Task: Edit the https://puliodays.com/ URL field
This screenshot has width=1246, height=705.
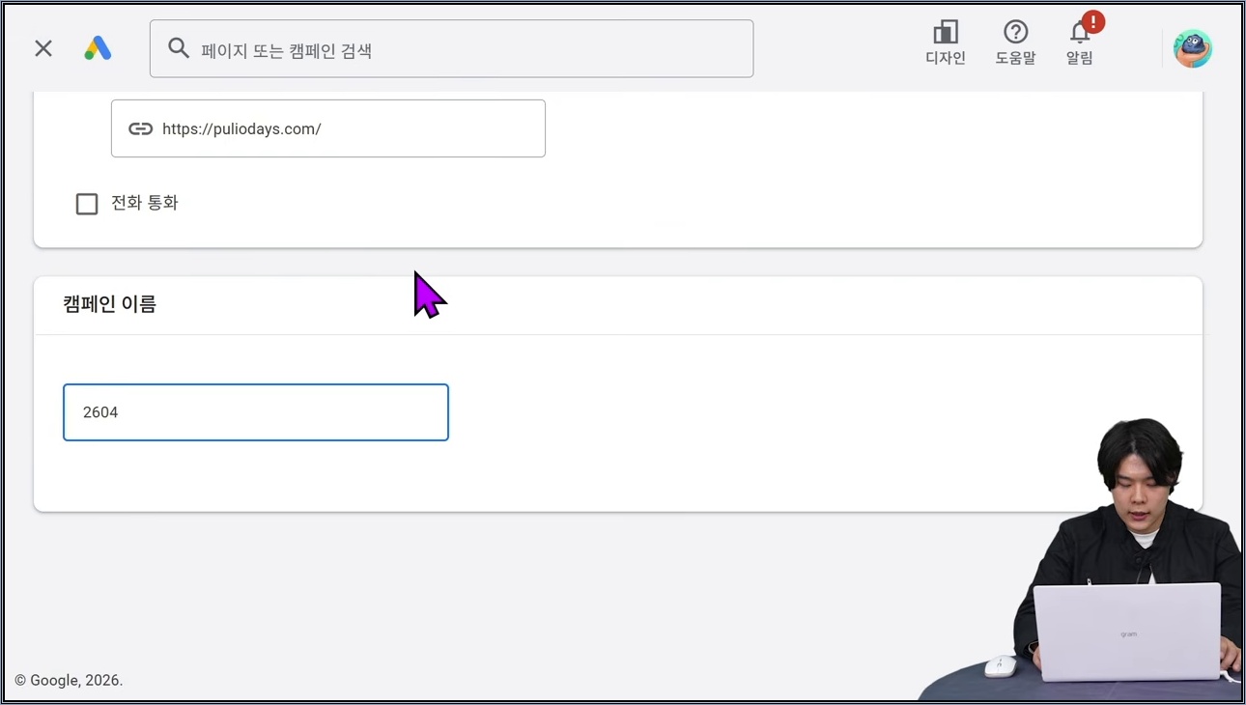Action: click(x=328, y=128)
